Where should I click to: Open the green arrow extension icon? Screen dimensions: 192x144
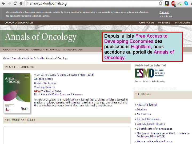coord(180,3)
